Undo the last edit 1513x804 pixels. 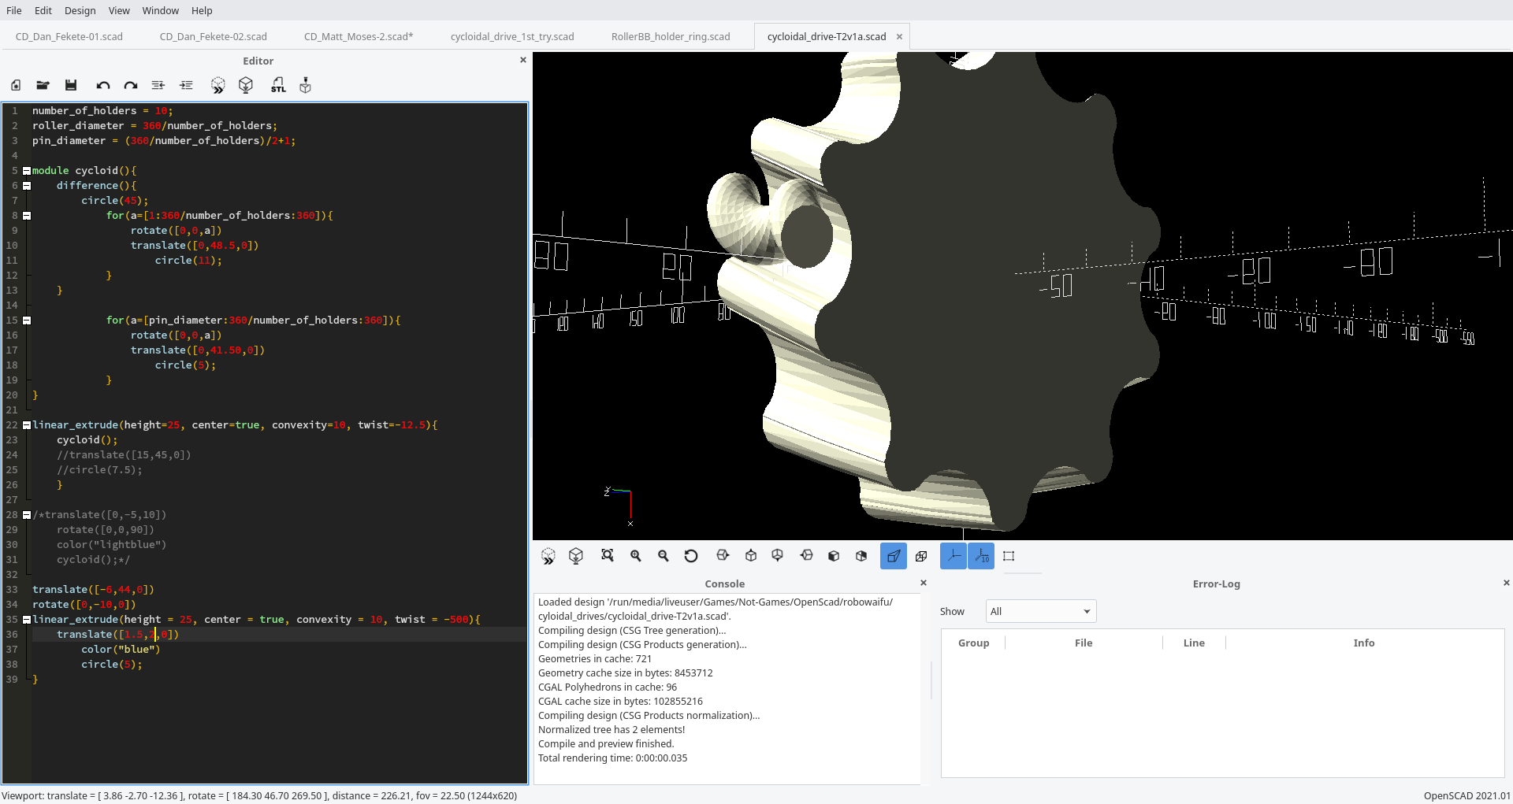[103, 85]
